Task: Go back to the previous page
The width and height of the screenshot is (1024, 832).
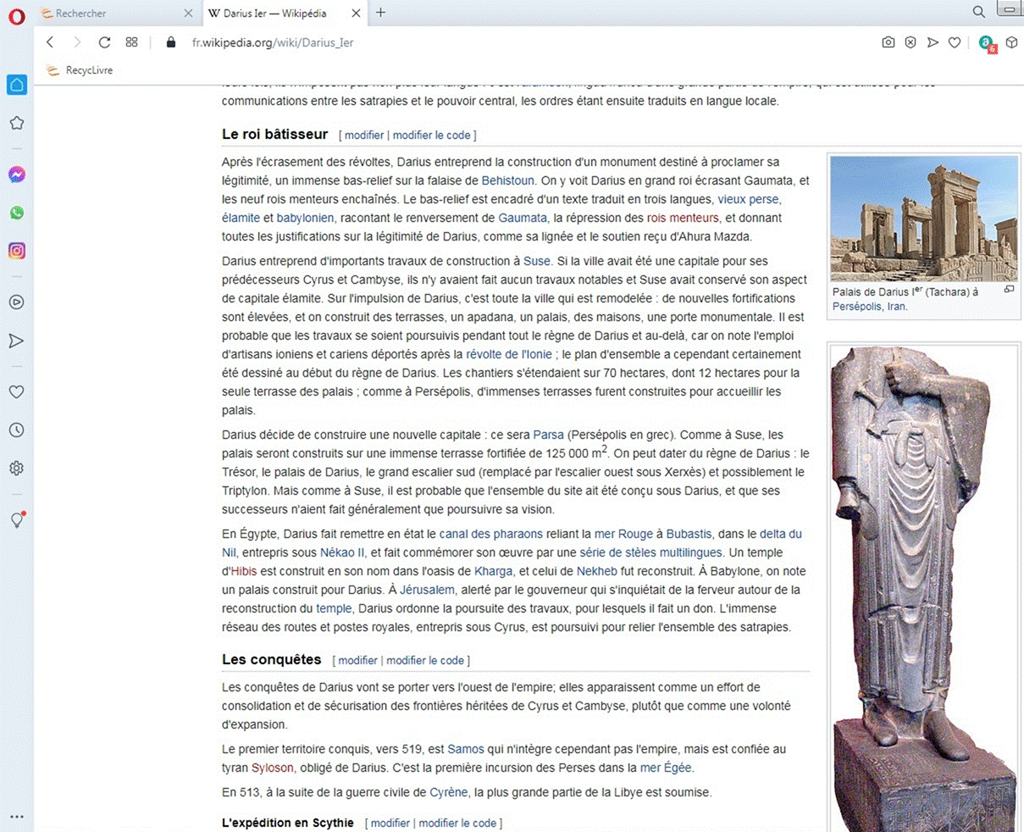Action: (x=50, y=42)
